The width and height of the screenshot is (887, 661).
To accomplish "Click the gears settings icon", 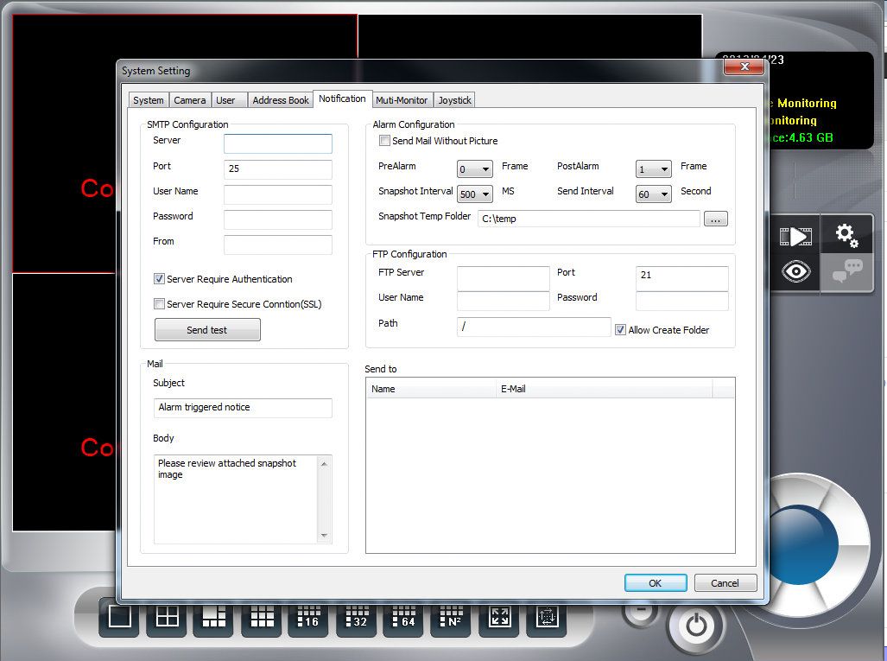I will pyautogui.click(x=846, y=235).
